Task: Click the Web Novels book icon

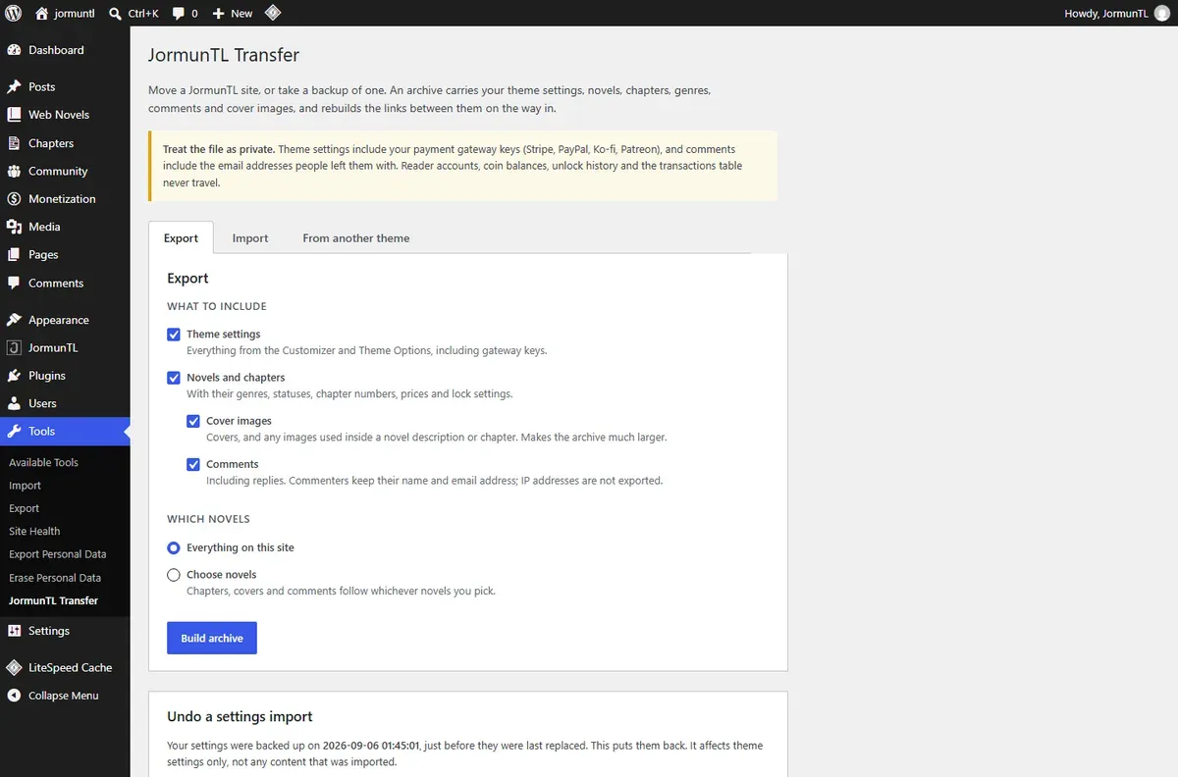Action: coord(14,115)
